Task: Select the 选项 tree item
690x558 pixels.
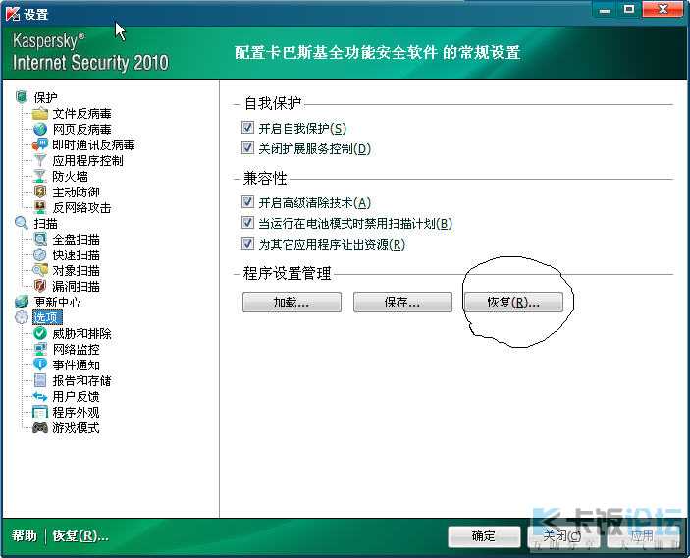Action: pyautogui.click(x=47, y=317)
